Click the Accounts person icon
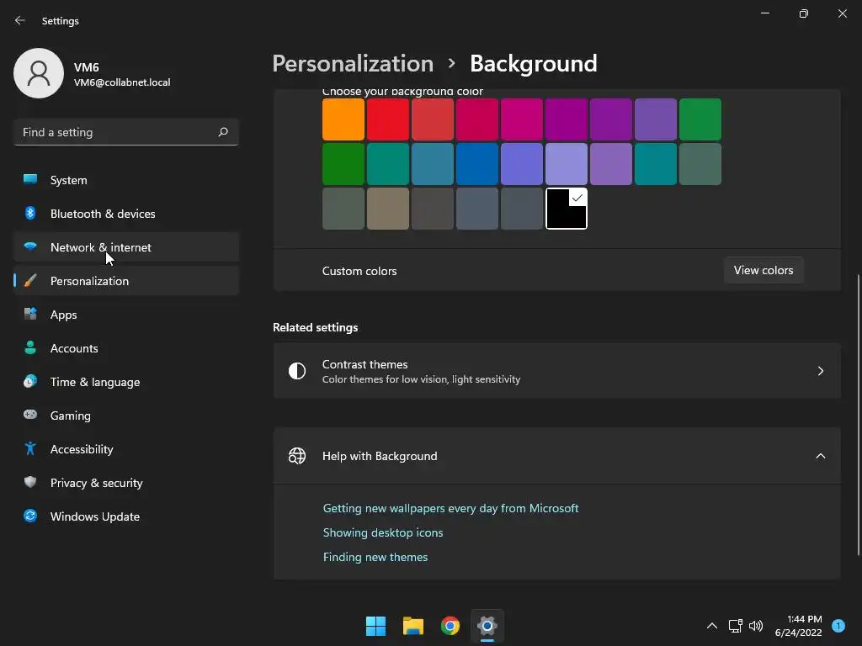The image size is (862, 646). 30,348
